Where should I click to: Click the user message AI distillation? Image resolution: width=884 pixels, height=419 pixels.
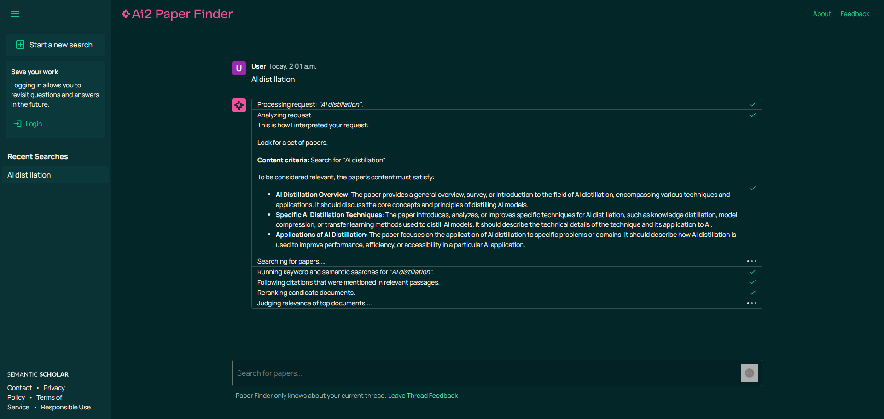click(273, 79)
